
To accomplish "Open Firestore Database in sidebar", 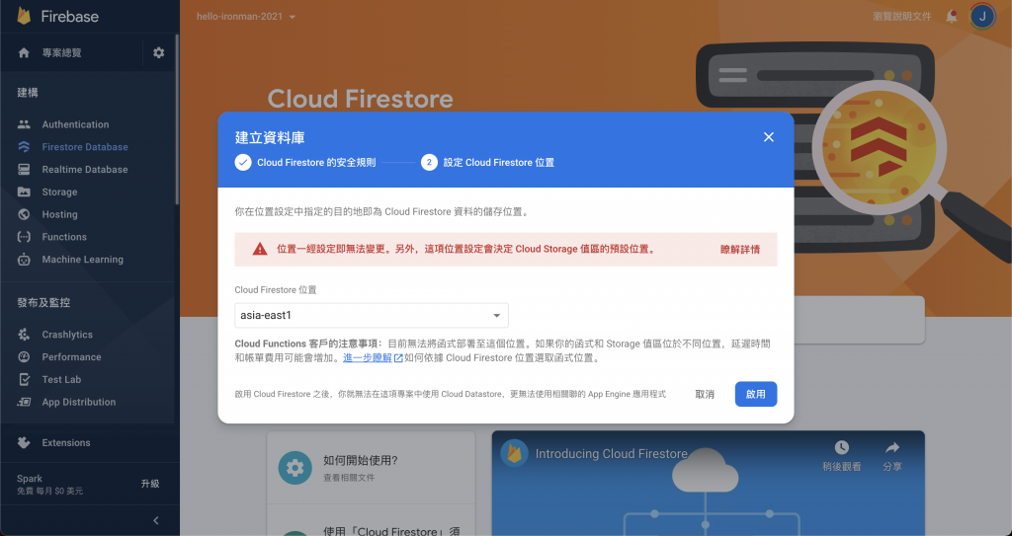I will 85,147.
